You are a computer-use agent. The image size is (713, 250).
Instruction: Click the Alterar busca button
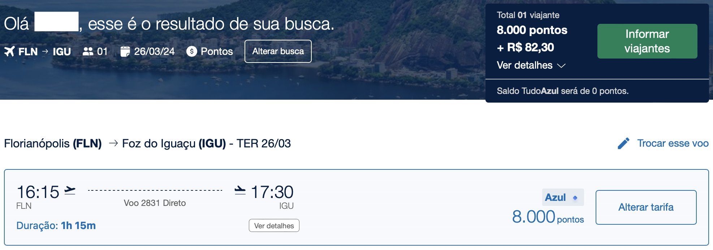click(278, 51)
